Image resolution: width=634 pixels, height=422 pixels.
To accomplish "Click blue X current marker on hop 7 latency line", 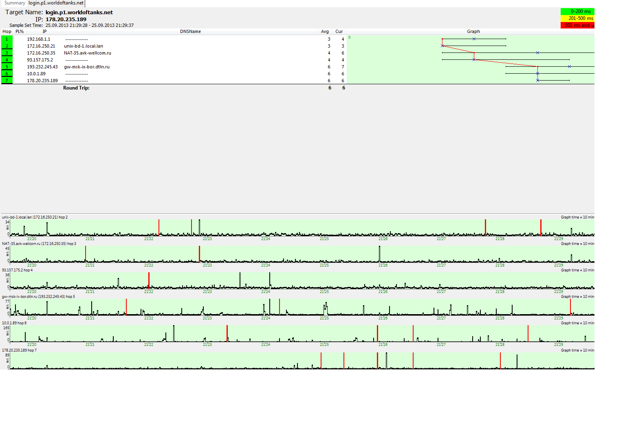I will pos(537,81).
